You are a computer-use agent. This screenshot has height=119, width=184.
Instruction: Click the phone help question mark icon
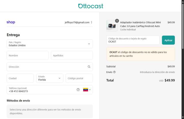pyautogui.click(x=78, y=90)
